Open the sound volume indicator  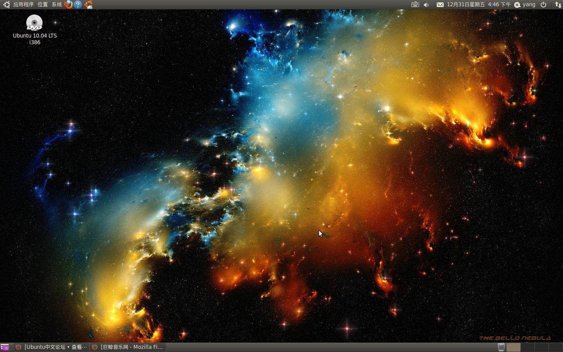[x=426, y=5]
